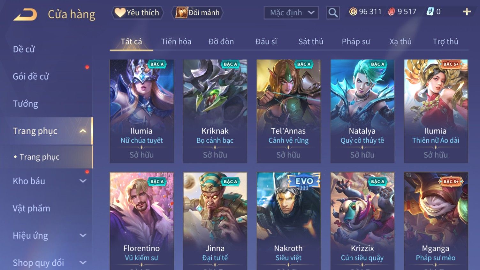Open the search magnifier icon
The image size is (480, 270).
333,13
